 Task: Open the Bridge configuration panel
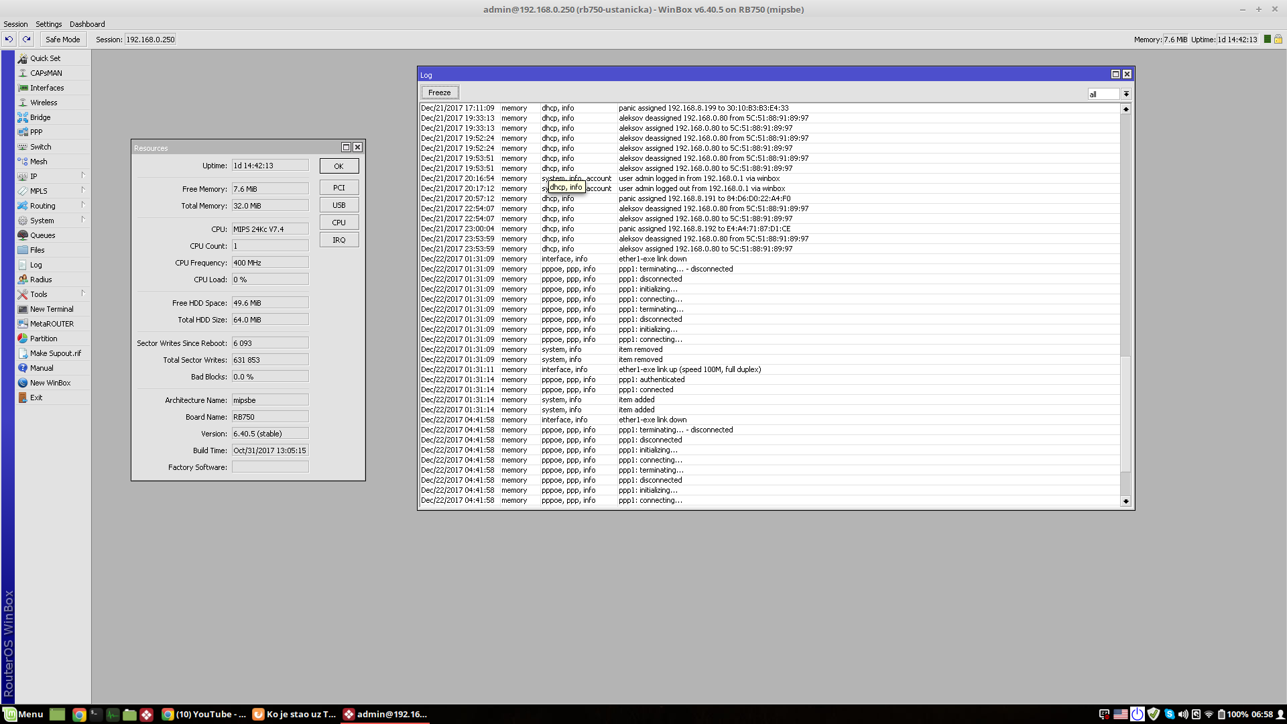coord(39,117)
